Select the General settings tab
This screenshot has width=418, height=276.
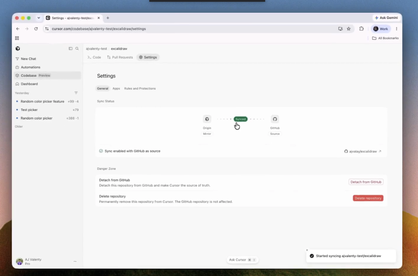coord(103,89)
